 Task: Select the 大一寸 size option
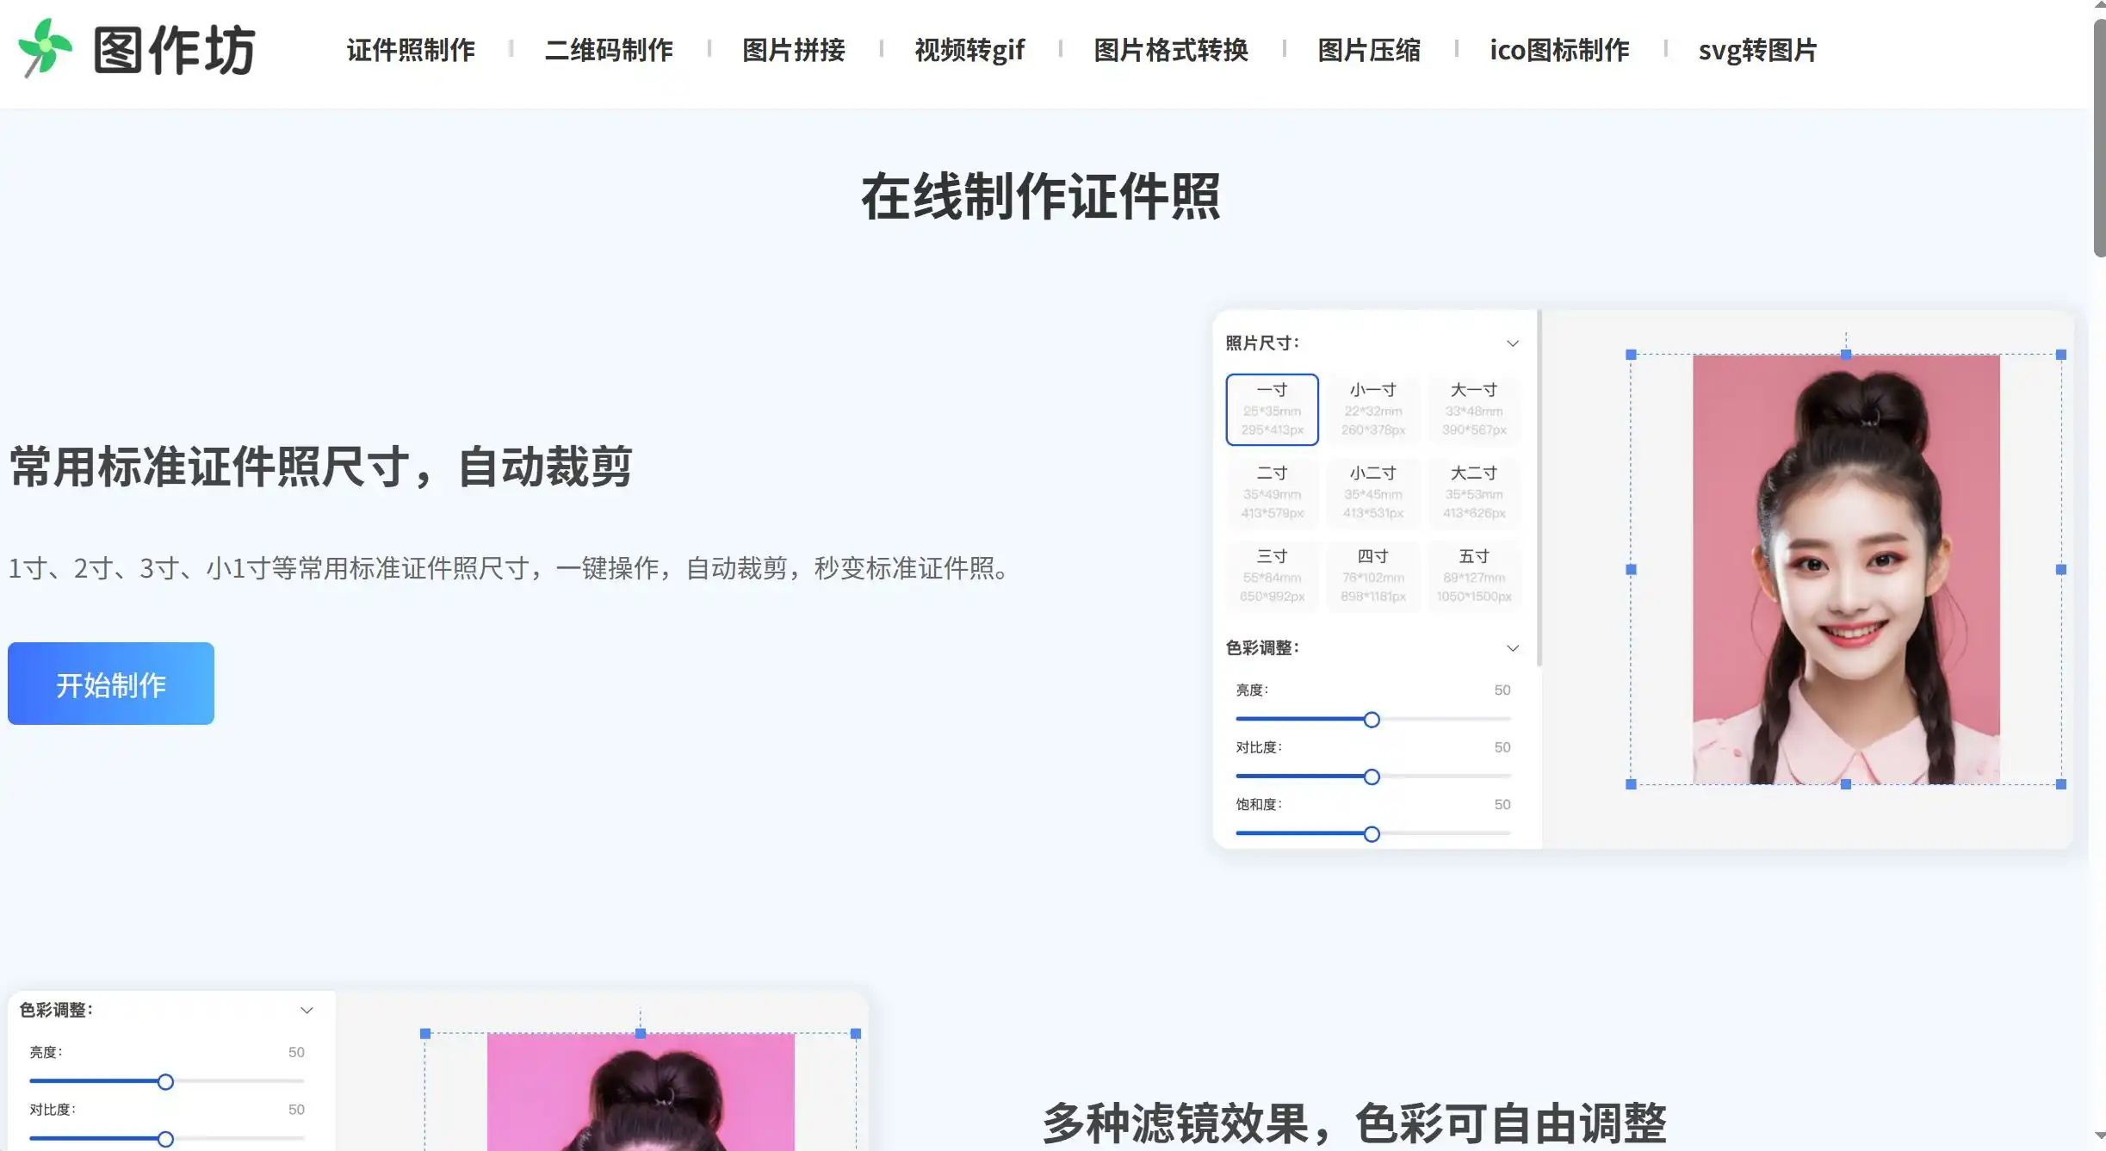pyautogui.click(x=1474, y=410)
